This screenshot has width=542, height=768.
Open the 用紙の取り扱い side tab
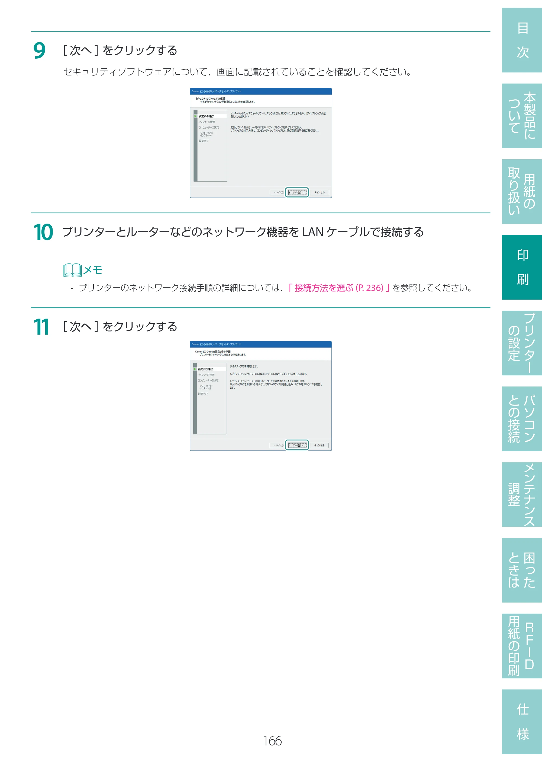(522, 191)
